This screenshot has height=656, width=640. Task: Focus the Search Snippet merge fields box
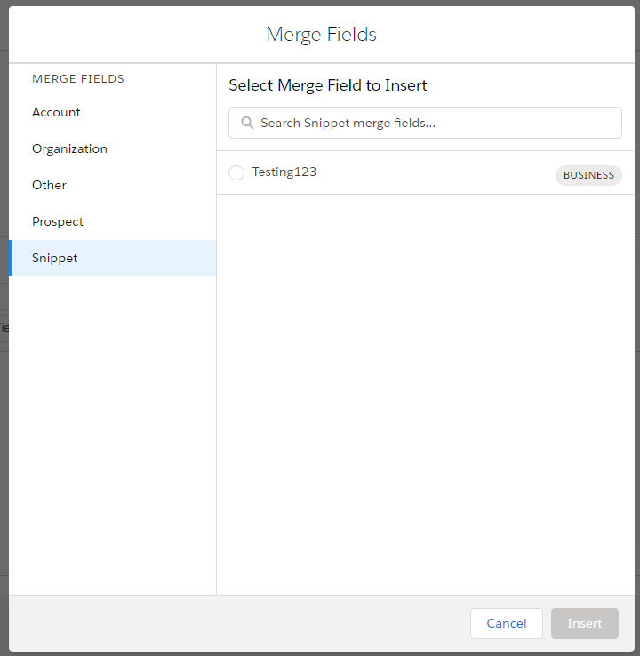pos(436,123)
